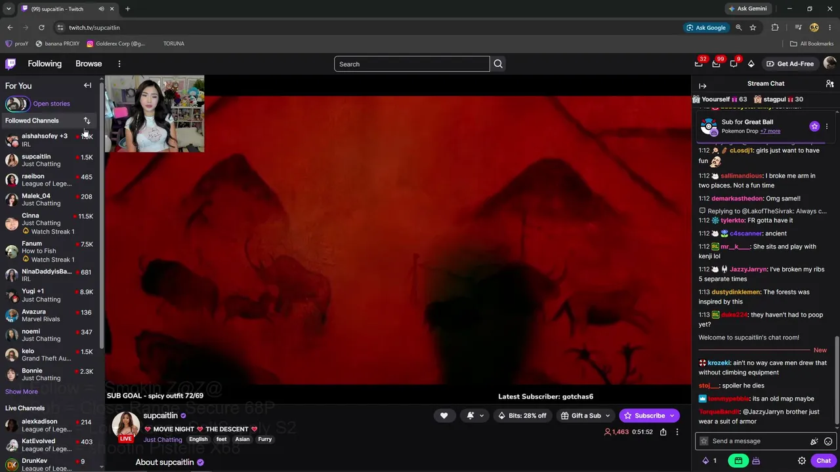Click the Get Bits diamond icon in top bar
The height and width of the screenshot is (472, 840).
(x=751, y=64)
